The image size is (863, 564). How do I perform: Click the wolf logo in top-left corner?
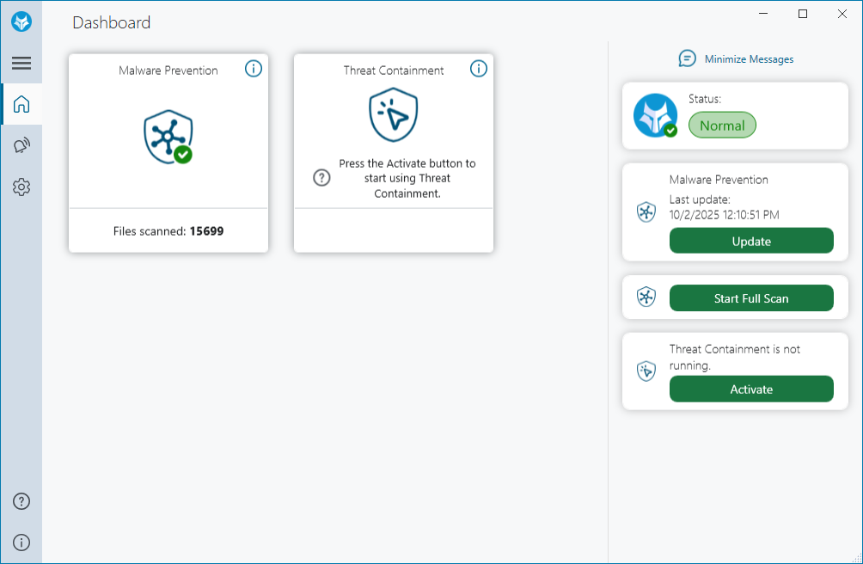[x=21, y=22]
